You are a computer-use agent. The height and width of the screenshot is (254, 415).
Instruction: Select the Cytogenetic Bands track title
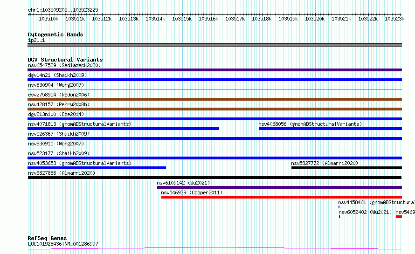[x=55, y=34]
